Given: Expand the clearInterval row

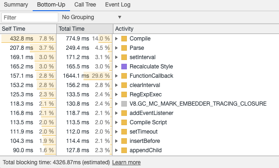Looking at the screenshot, I should (116, 85).
